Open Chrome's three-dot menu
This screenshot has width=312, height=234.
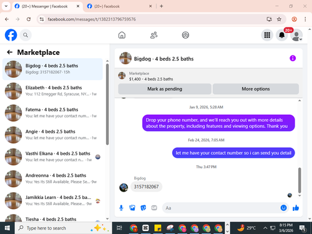point(305,19)
